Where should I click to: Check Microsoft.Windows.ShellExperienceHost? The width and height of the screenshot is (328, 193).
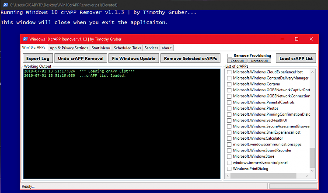pyautogui.click(x=229, y=132)
